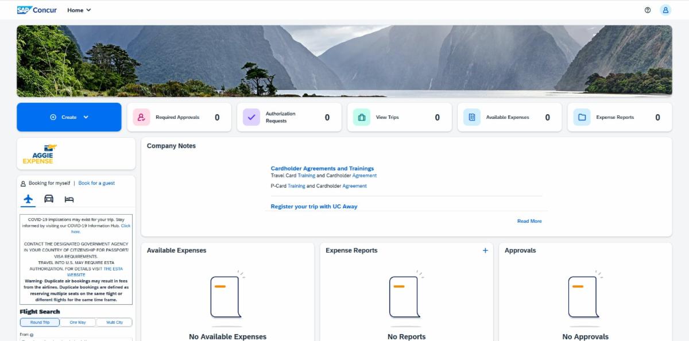This screenshot has width=689, height=341.
Task: Click the plus icon beside Expense Reports
Action: click(x=485, y=250)
